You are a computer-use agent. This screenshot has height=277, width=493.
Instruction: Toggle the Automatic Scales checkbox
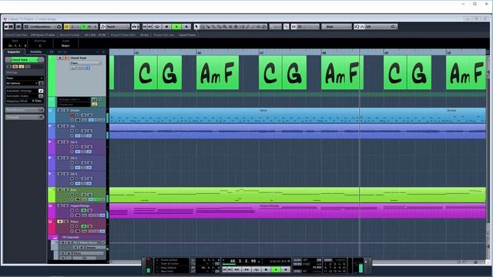pyautogui.click(x=41, y=96)
